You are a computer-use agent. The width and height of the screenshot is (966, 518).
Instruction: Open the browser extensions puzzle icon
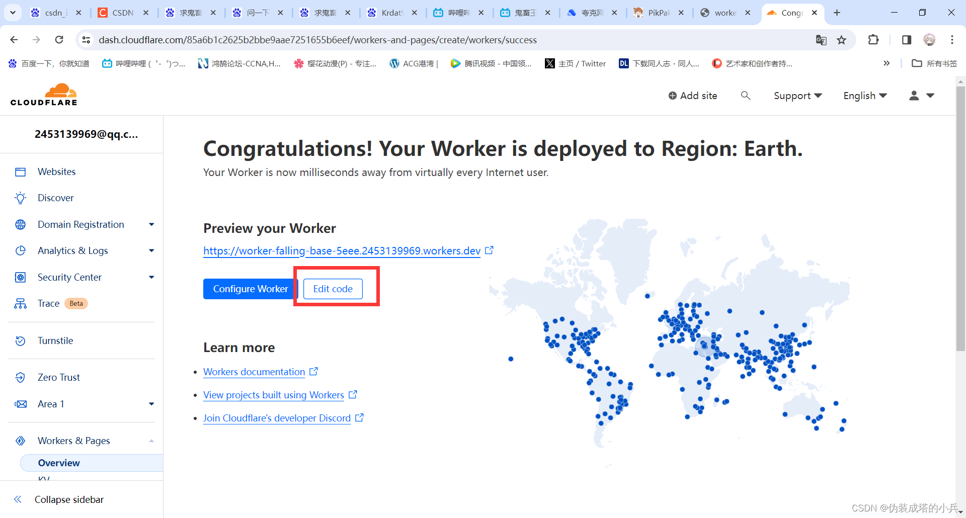873,40
